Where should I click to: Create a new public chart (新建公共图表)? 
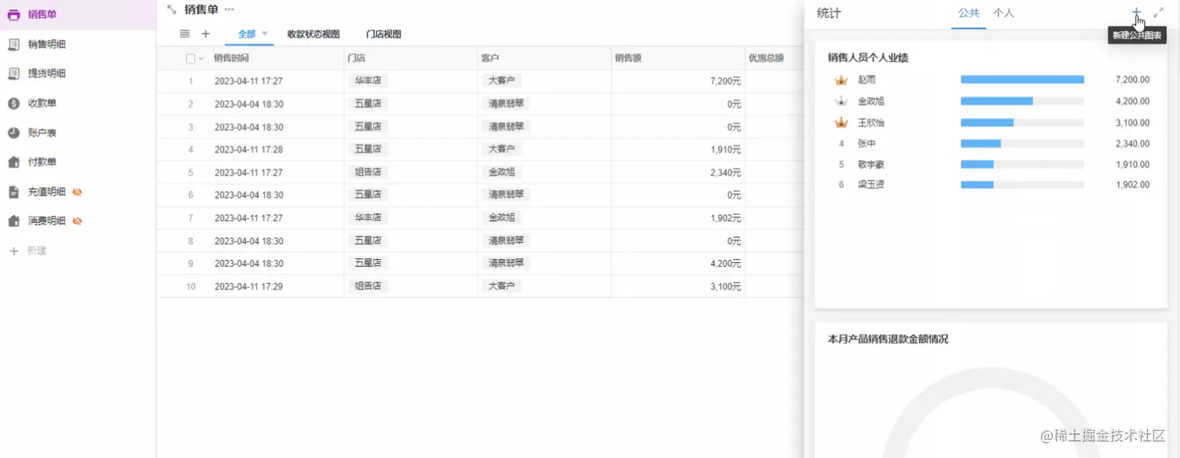(1136, 13)
